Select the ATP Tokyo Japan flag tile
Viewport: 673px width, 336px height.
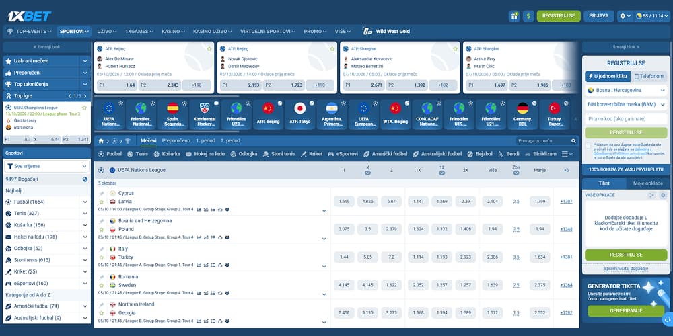(x=299, y=114)
